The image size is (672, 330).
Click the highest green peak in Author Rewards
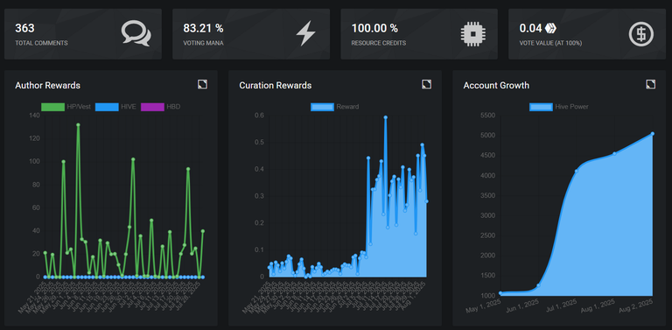pos(78,124)
